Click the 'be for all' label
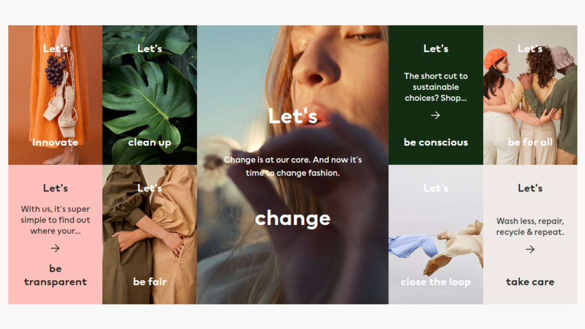 (x=530, y=142)
